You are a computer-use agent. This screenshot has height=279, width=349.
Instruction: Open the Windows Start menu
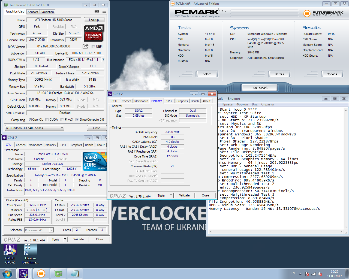[x=7, y=274]
